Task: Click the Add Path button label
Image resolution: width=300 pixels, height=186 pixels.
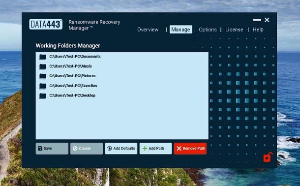Action: click(156, 148)
